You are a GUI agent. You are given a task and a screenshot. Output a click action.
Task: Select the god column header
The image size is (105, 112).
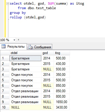click(x=48, y=53)
